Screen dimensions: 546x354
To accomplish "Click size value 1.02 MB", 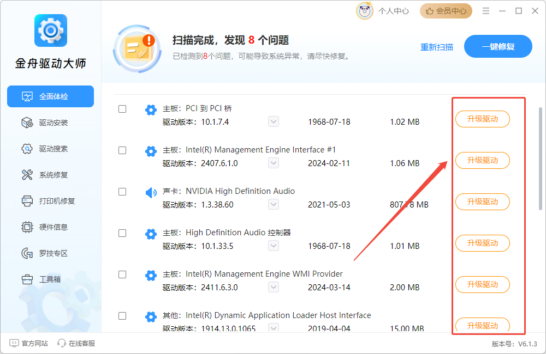I will pos(405,122).
